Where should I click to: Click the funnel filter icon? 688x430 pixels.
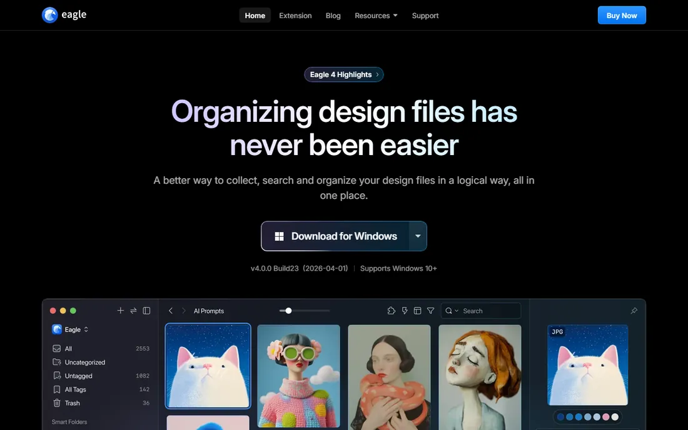[x=430, y=311]
